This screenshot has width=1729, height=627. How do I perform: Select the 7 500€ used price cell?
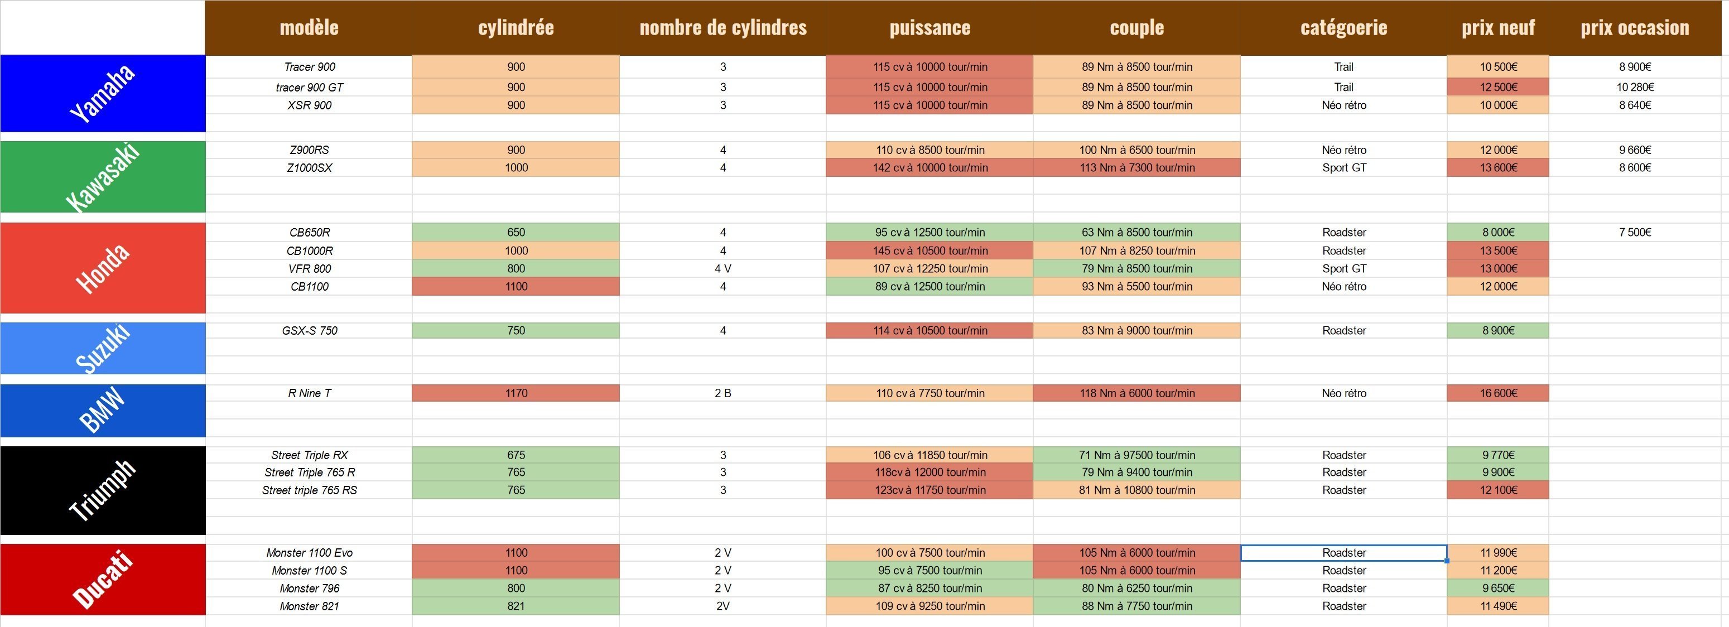(x=1634, y=232)
